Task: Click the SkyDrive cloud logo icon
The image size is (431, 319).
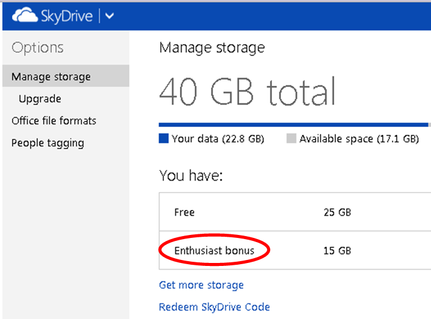Action: point(25,16)
